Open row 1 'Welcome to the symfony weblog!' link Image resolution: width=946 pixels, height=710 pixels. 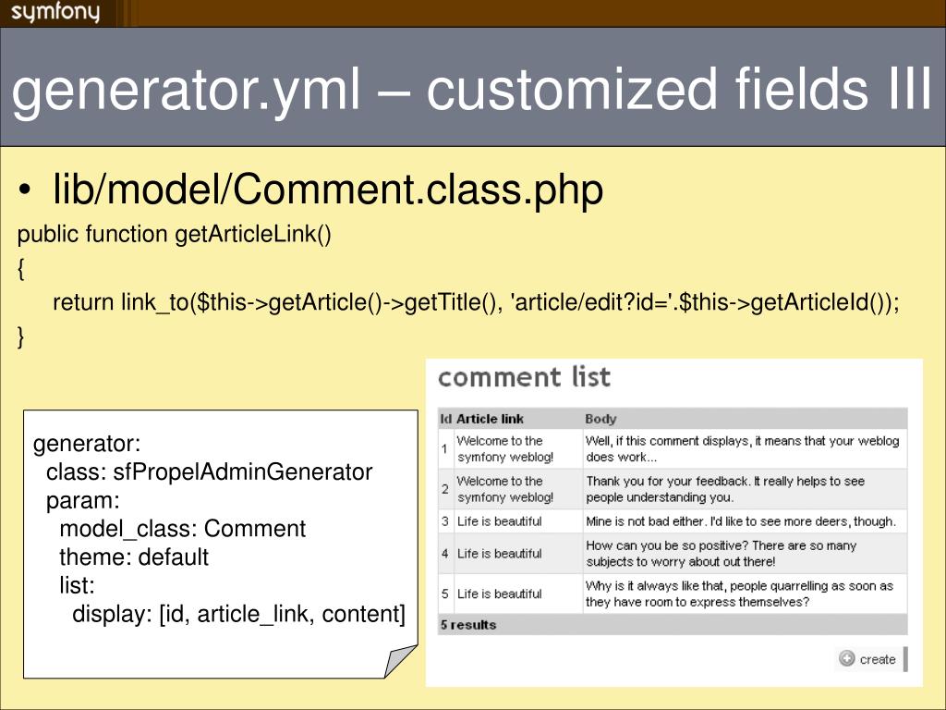pos(505,448)
